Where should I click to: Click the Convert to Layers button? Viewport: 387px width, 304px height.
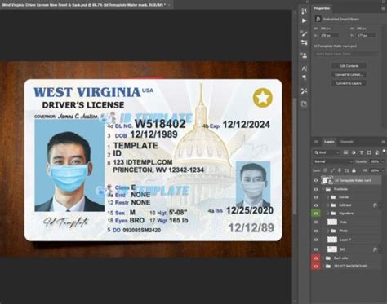(x=349, y=83)
